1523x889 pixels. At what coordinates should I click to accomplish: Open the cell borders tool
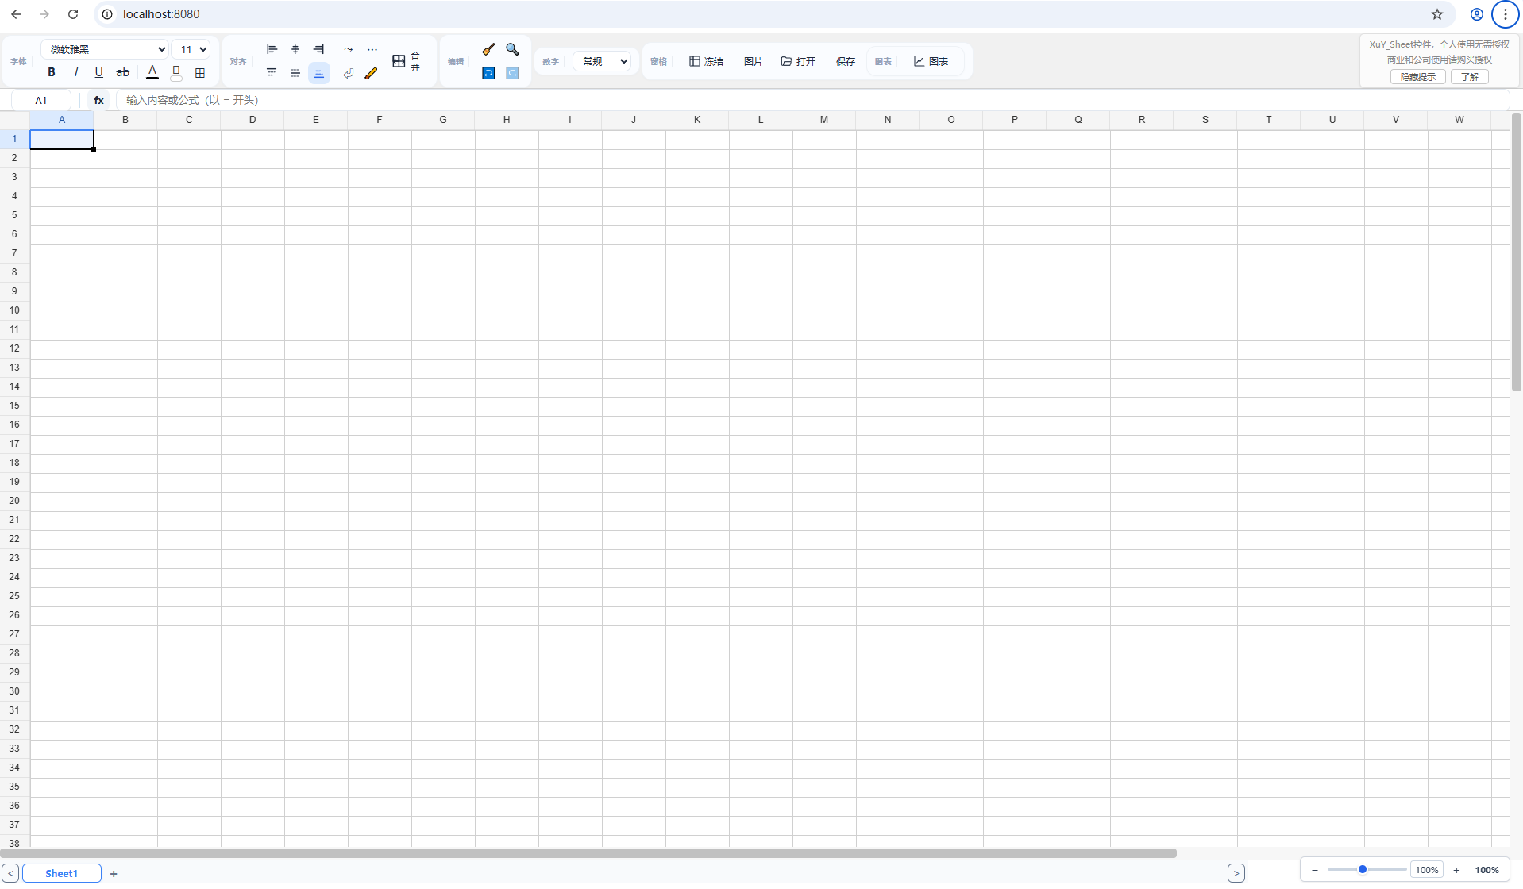(200, 72)
